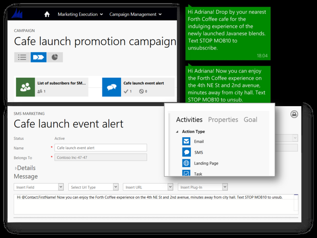This screenshot has height=238, width=317.
Task: Click the Email action label
Action: point(199,142)
